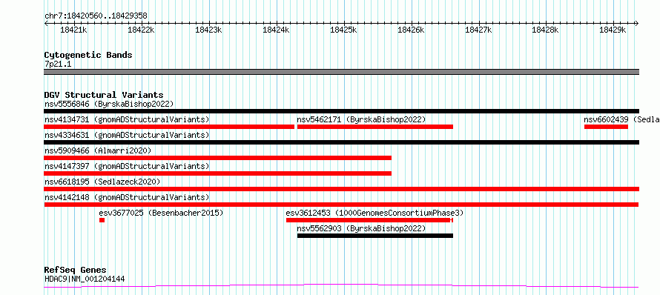Open the esv3677025 Besenbacher2015 label
The height and width of the screenshot is (295, 660).
coord(161,213)
